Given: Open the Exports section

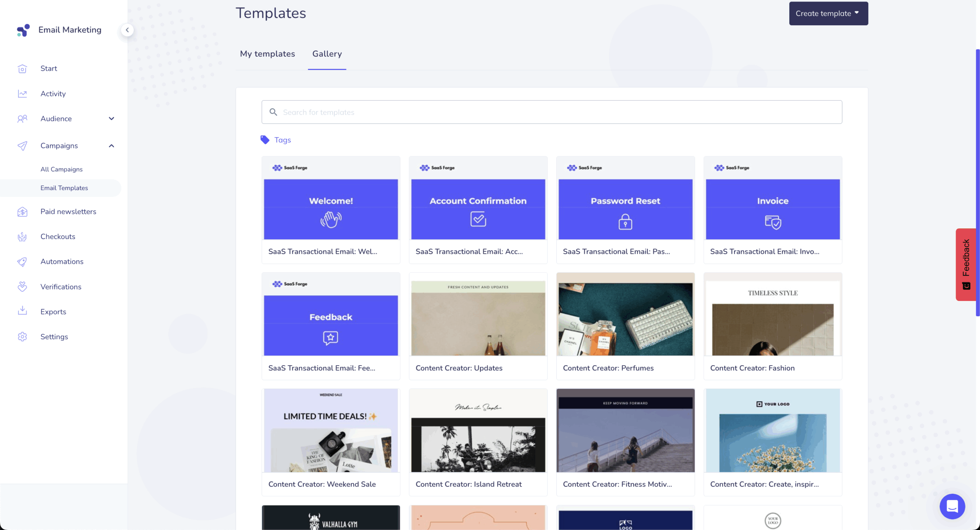Looking at the screenshot, I should tap(53, 312).
